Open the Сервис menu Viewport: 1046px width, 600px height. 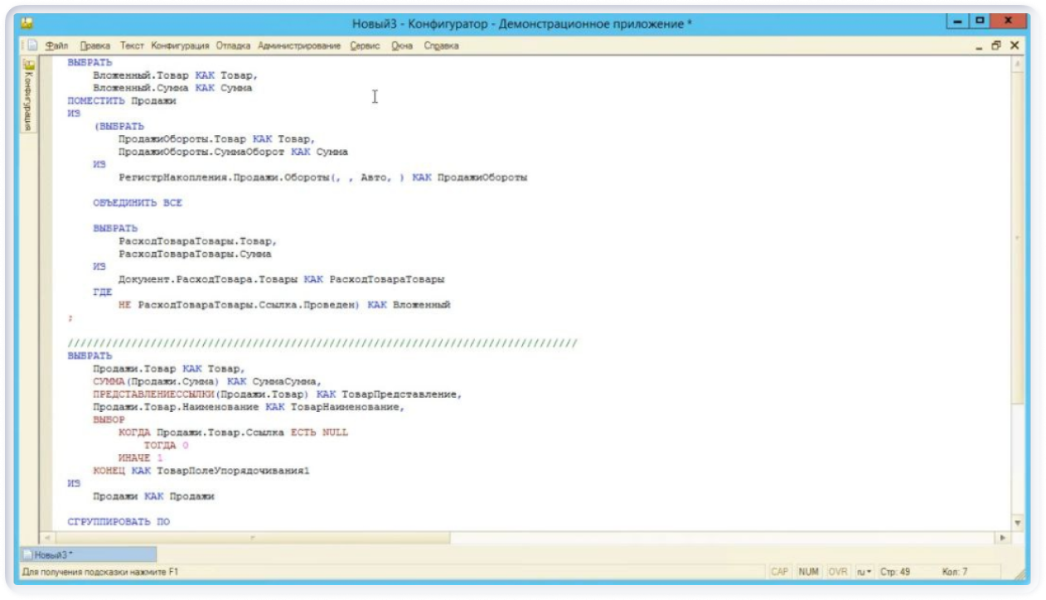(365, 46)
